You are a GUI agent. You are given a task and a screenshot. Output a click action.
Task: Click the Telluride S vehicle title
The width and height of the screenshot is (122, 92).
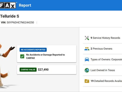pos(10,16)
